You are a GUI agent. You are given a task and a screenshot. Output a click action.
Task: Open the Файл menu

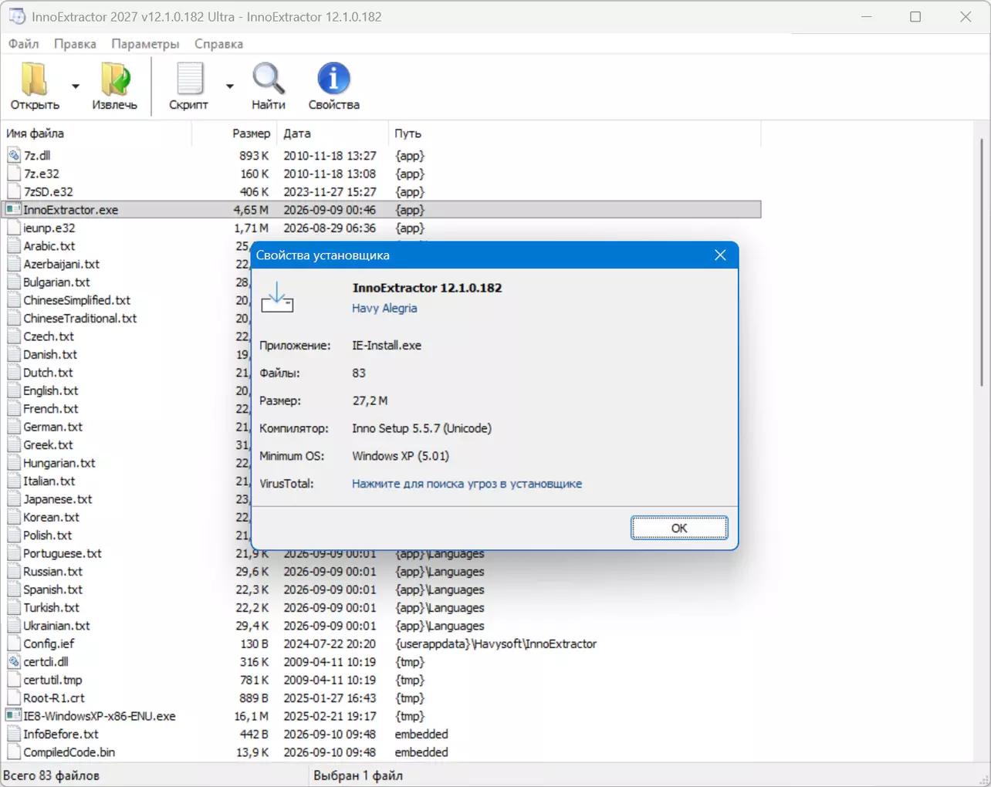[x=24, y=44]
